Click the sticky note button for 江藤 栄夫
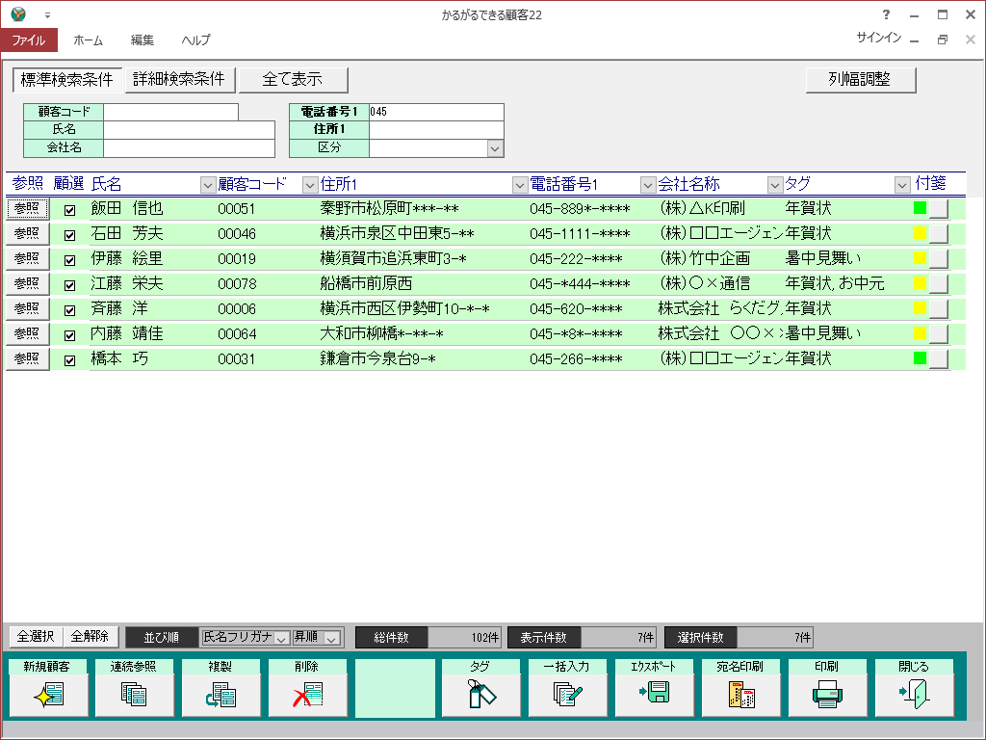Image resolution: width=986 pixels, height=740 pixels. point(938,284)
